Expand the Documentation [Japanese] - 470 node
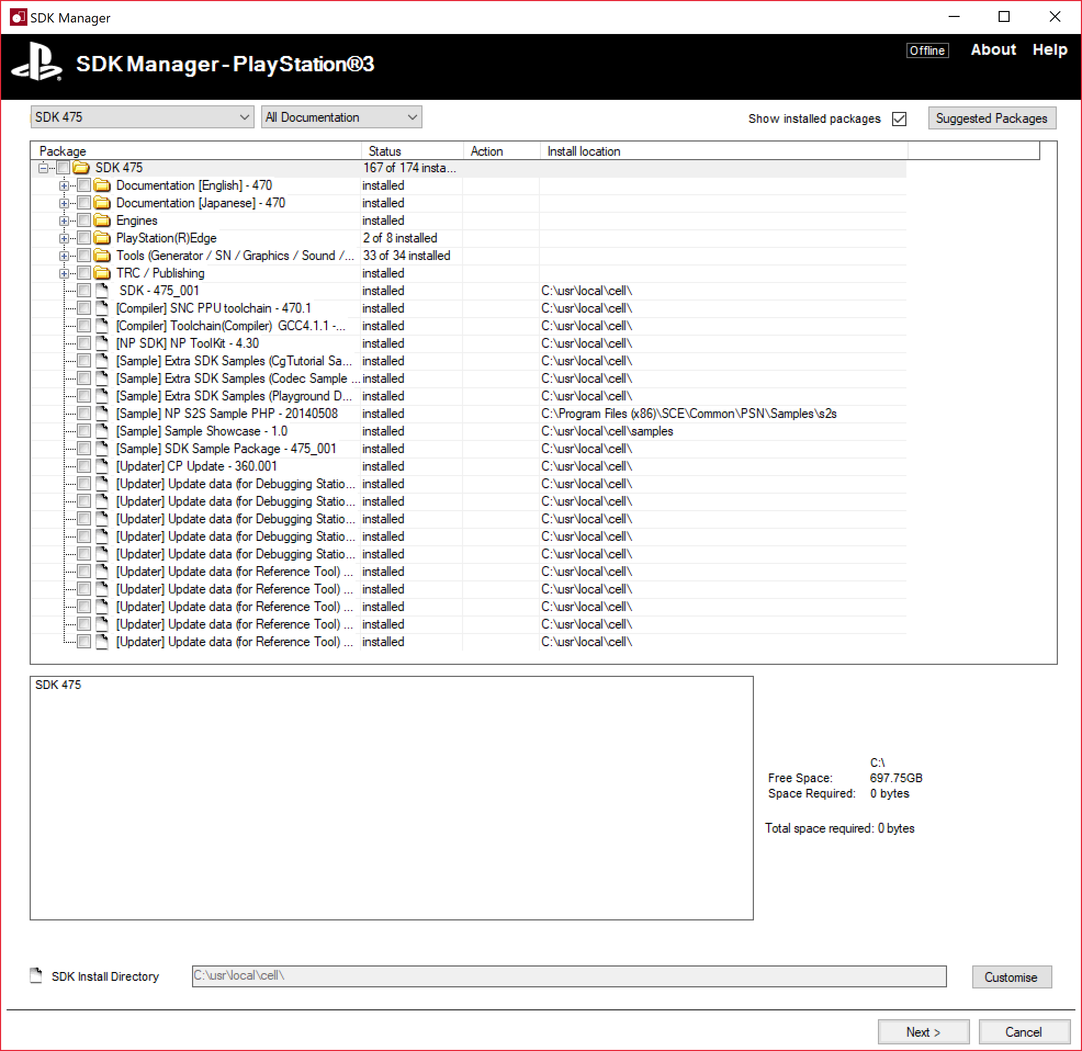The image size is (1082, 1051). pos(64,203)
